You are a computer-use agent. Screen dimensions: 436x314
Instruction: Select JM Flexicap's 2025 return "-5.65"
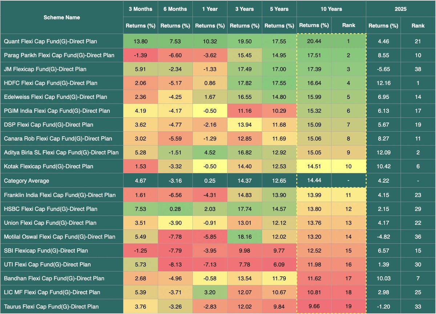coord(383,69)
